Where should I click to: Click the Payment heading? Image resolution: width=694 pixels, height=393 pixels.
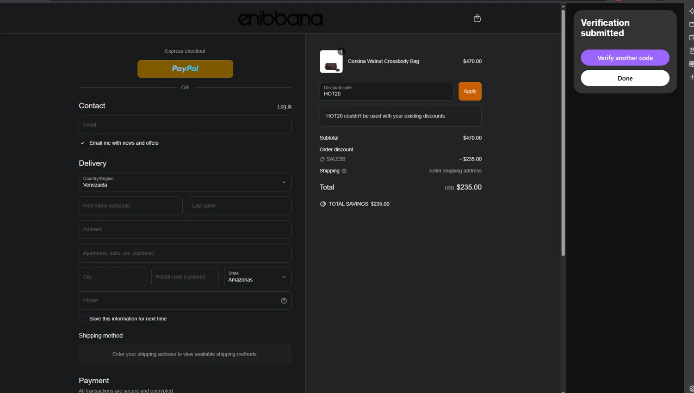coord(94,381)
